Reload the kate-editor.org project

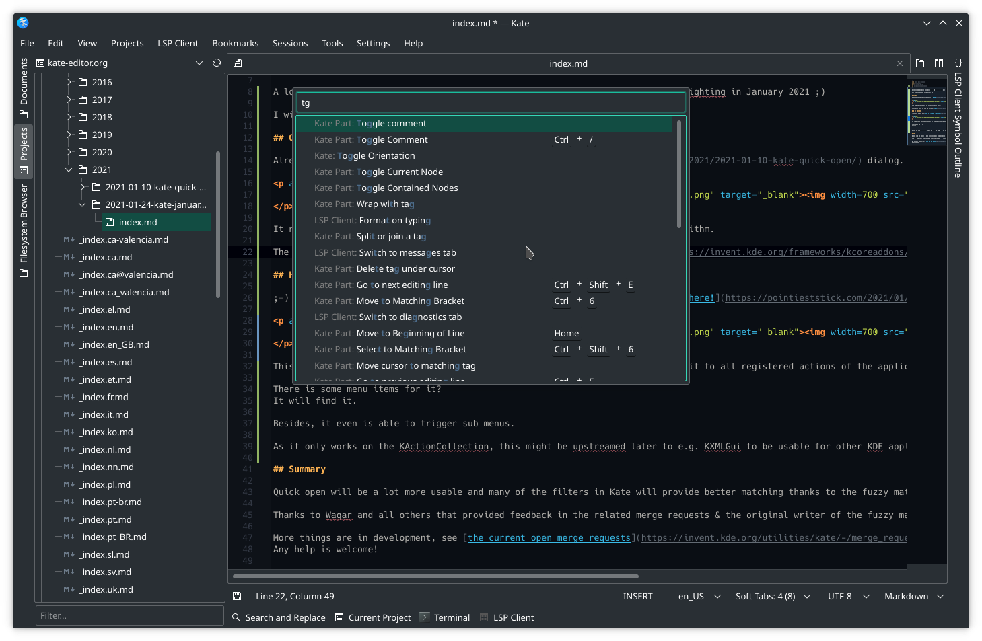tap(217, 63)
